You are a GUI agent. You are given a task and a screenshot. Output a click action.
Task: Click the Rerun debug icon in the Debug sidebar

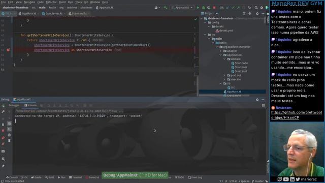coord(3,106)
